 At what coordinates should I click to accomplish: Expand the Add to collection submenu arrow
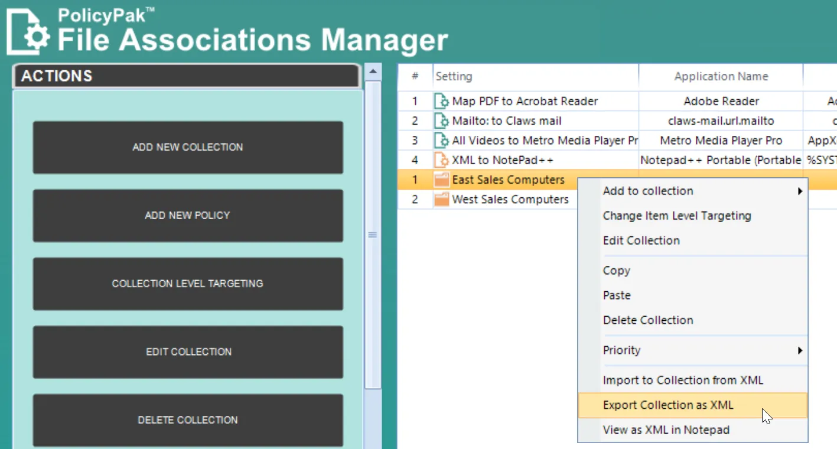(800, 191)
